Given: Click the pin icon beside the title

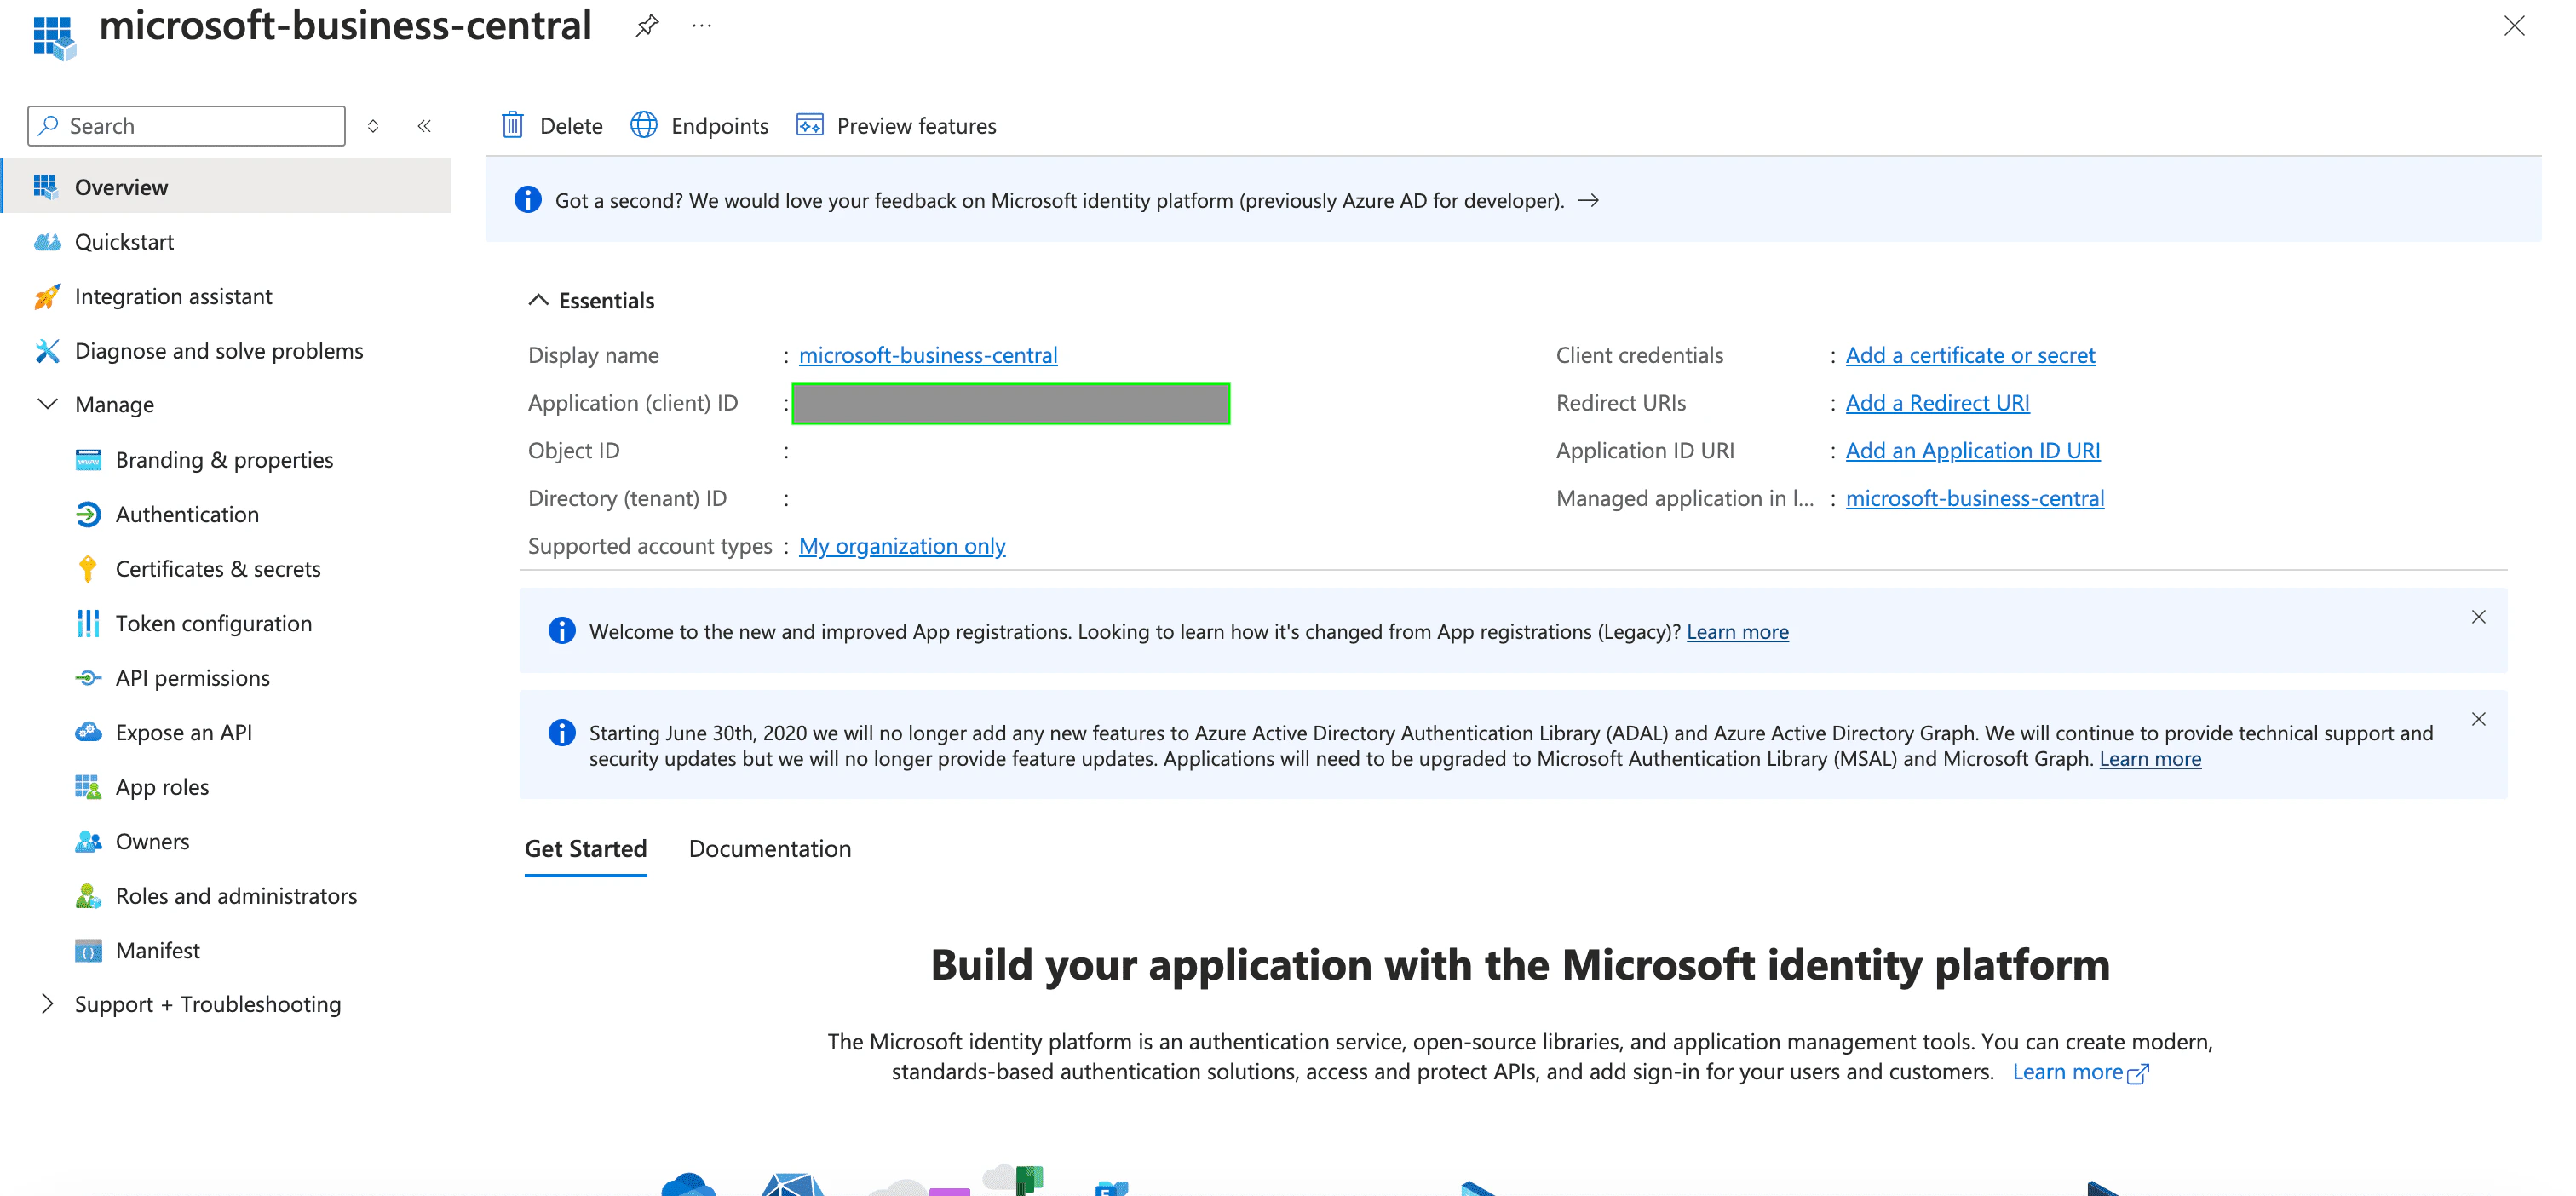Looking at the screenshot, I should (x=647, y=26).
